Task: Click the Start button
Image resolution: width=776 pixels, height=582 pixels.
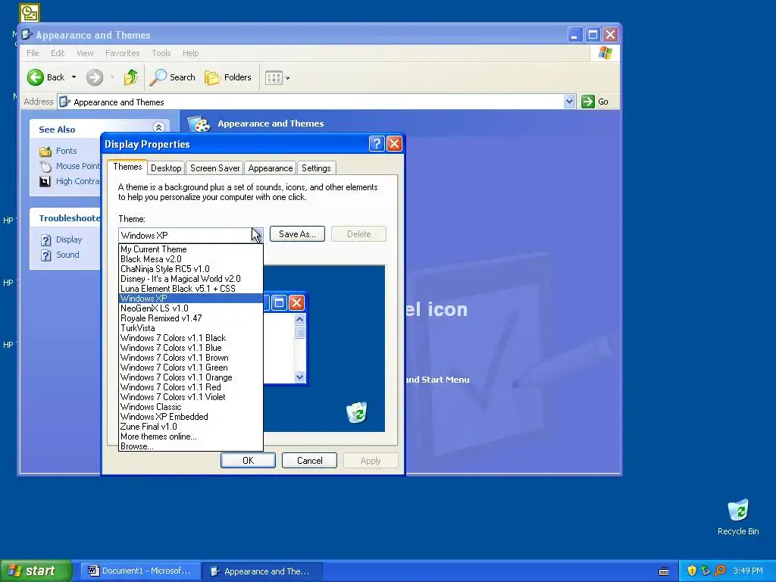Action: click(x=36, y=571)
